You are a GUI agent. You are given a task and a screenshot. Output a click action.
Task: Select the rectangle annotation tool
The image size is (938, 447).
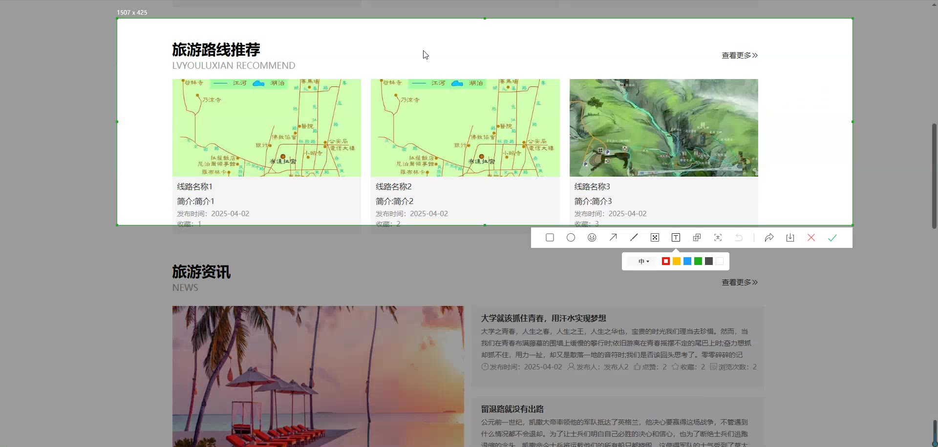click(x=550, y=238)
